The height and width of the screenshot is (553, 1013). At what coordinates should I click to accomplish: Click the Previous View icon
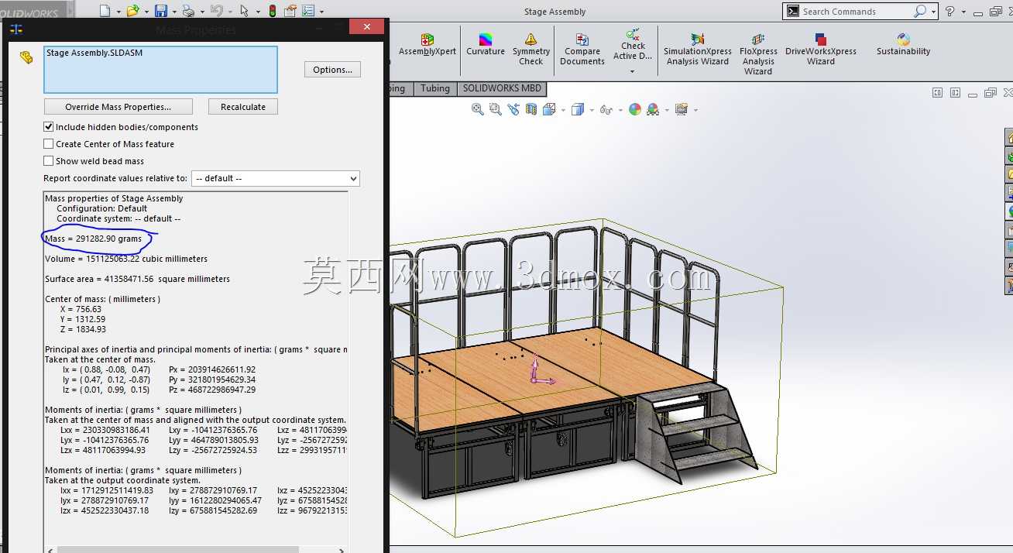coord(513,109)
